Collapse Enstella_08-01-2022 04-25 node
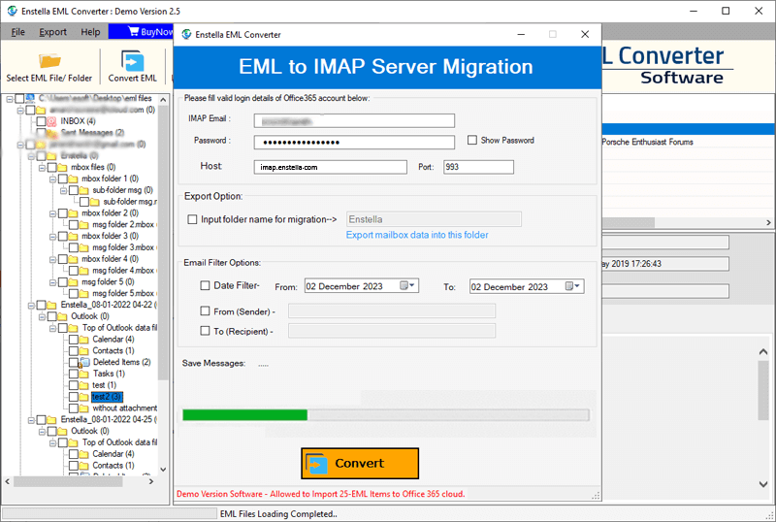Screen dimensions: 776x522 (x=31, y=420)
